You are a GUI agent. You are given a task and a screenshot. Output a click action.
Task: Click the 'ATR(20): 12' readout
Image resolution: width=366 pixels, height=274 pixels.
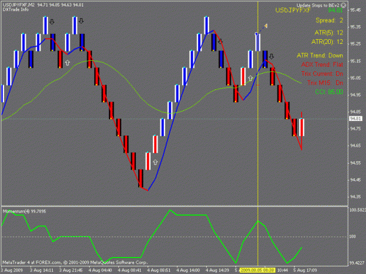click(x=327, y=42)
